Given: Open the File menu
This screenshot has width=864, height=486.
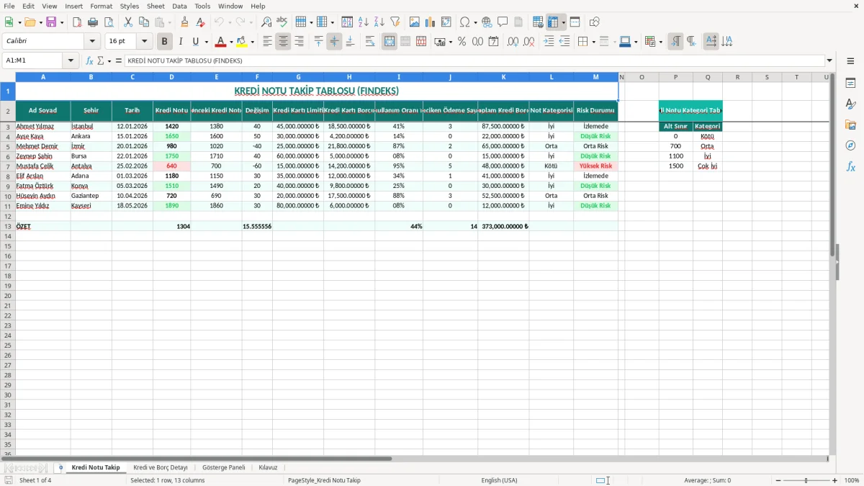Looking at the screenshot, I should (9, 6).
